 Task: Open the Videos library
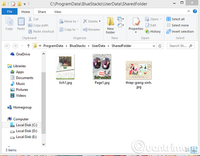coord(18,95)
